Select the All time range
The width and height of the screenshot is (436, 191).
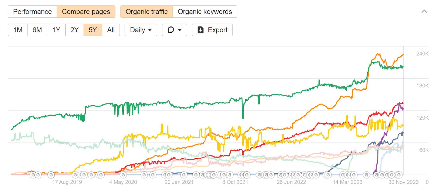coord(111,30)
